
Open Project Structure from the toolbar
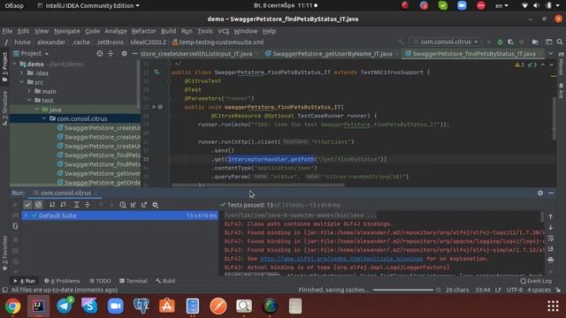coord(535,42)
